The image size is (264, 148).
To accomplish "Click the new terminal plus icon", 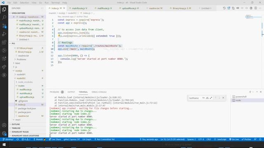I will [250, 92].
